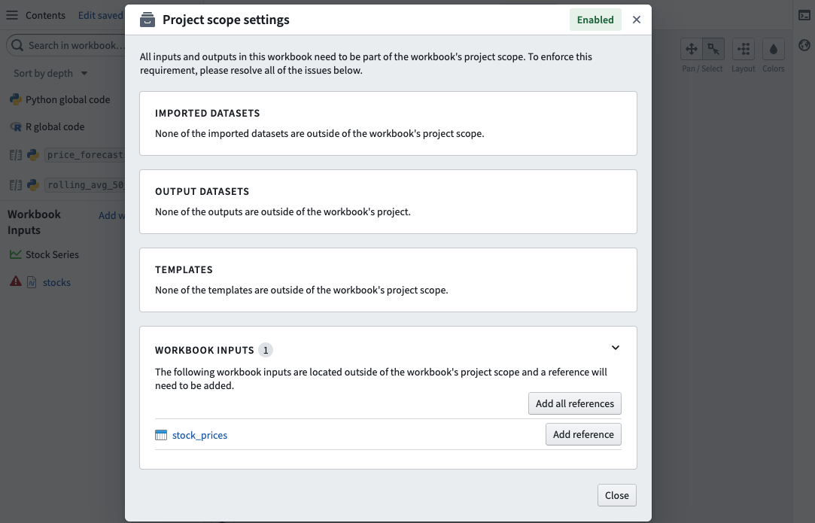815x523 pixels.
Task: Select the price_forecast transform entry
Action: point(85,154)
